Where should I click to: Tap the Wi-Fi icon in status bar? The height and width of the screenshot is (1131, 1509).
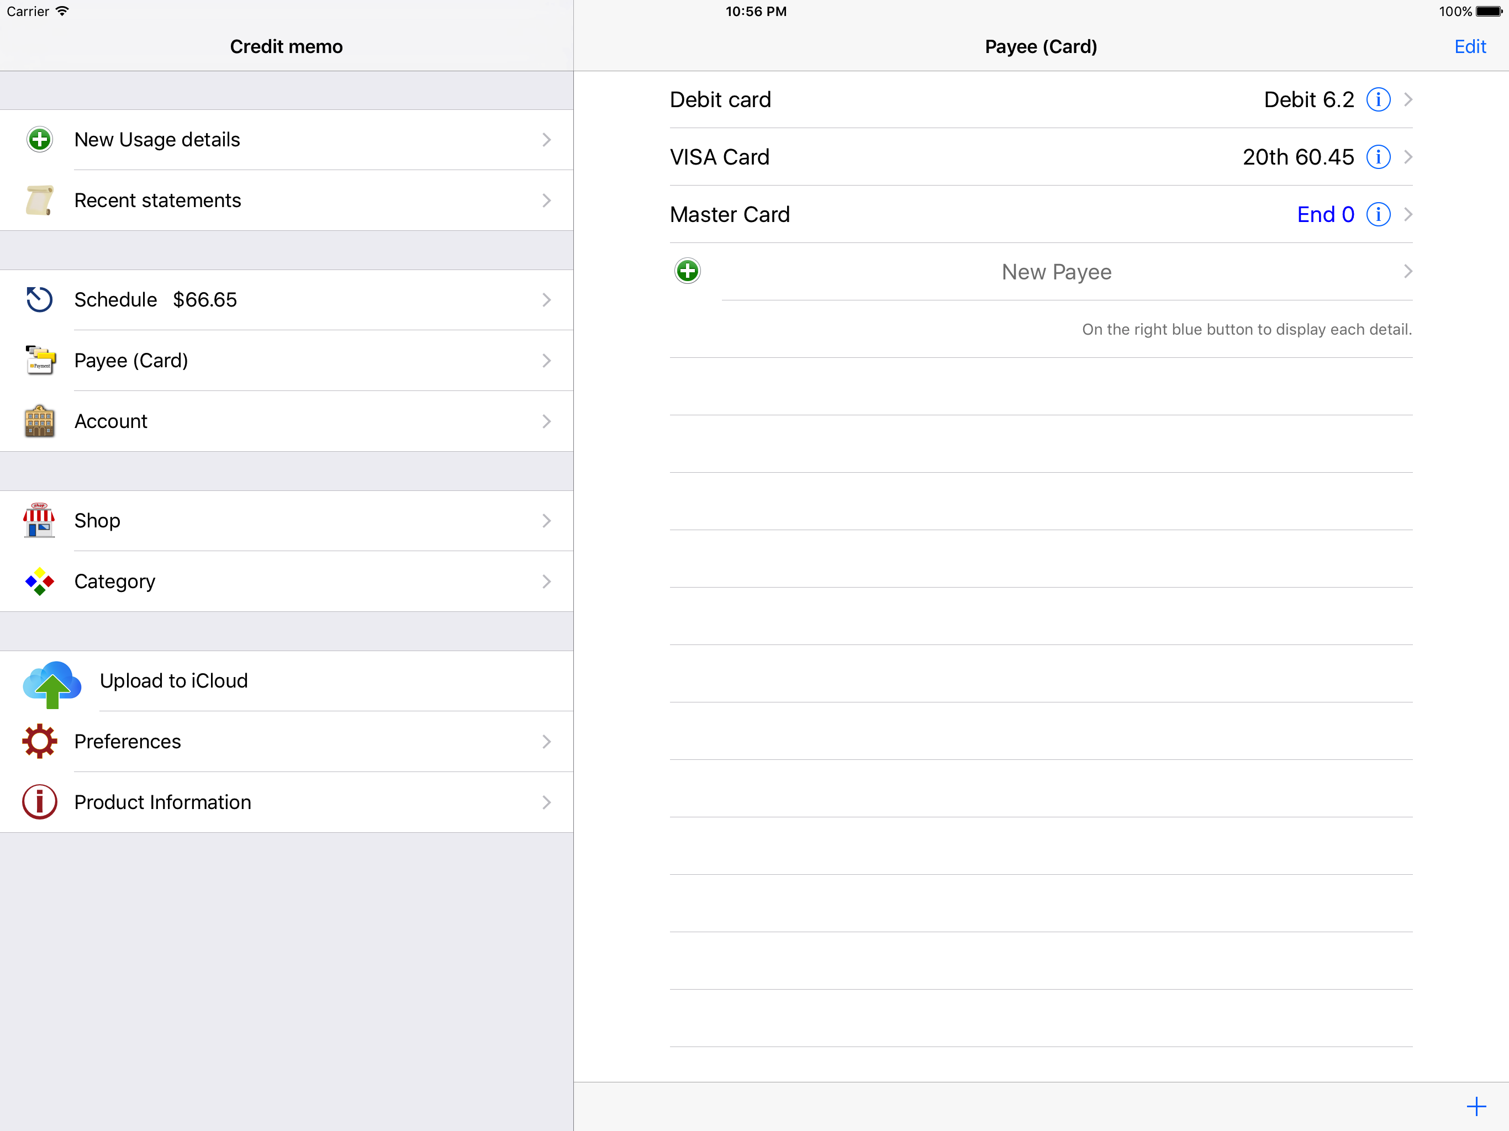[62, 11]
